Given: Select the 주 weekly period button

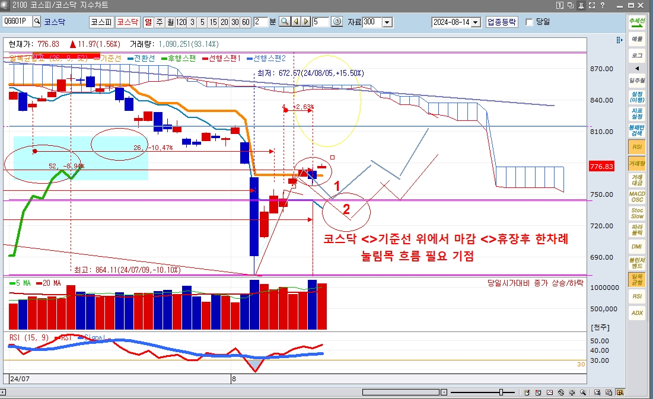Looking at the screenshot, I should [160, 22].
